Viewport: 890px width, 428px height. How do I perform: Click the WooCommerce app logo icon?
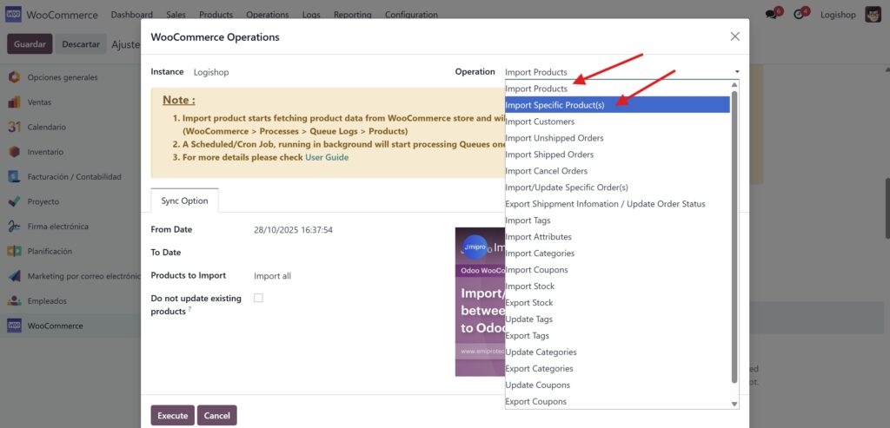pos(13,14)
